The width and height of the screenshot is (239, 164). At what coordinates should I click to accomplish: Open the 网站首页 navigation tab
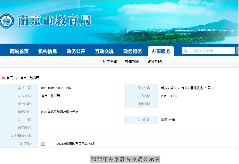pos(19,51)
